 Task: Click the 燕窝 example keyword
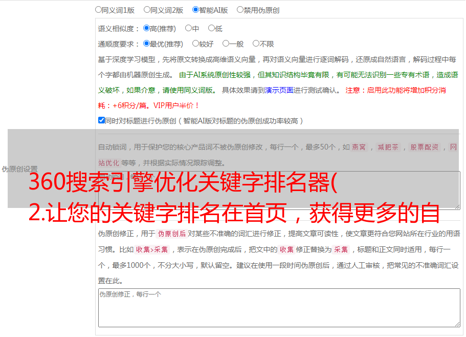click(x=359, y=147)
